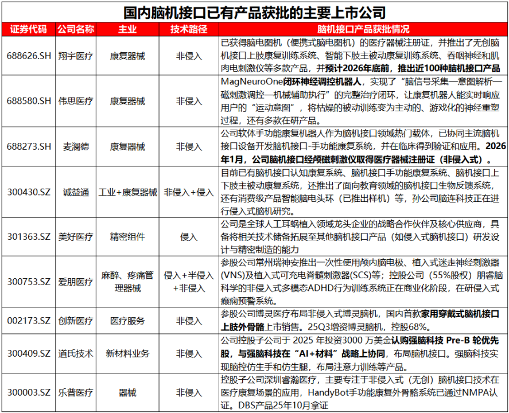Click the 主业 column header
This screenshot has height=413, width=509.
127,29
